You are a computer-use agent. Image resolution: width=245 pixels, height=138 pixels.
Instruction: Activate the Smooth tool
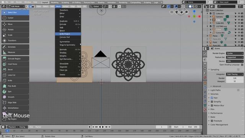click(15, 97)
